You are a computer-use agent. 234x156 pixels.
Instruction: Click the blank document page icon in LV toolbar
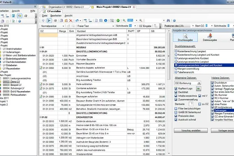[x=96, y=20]
